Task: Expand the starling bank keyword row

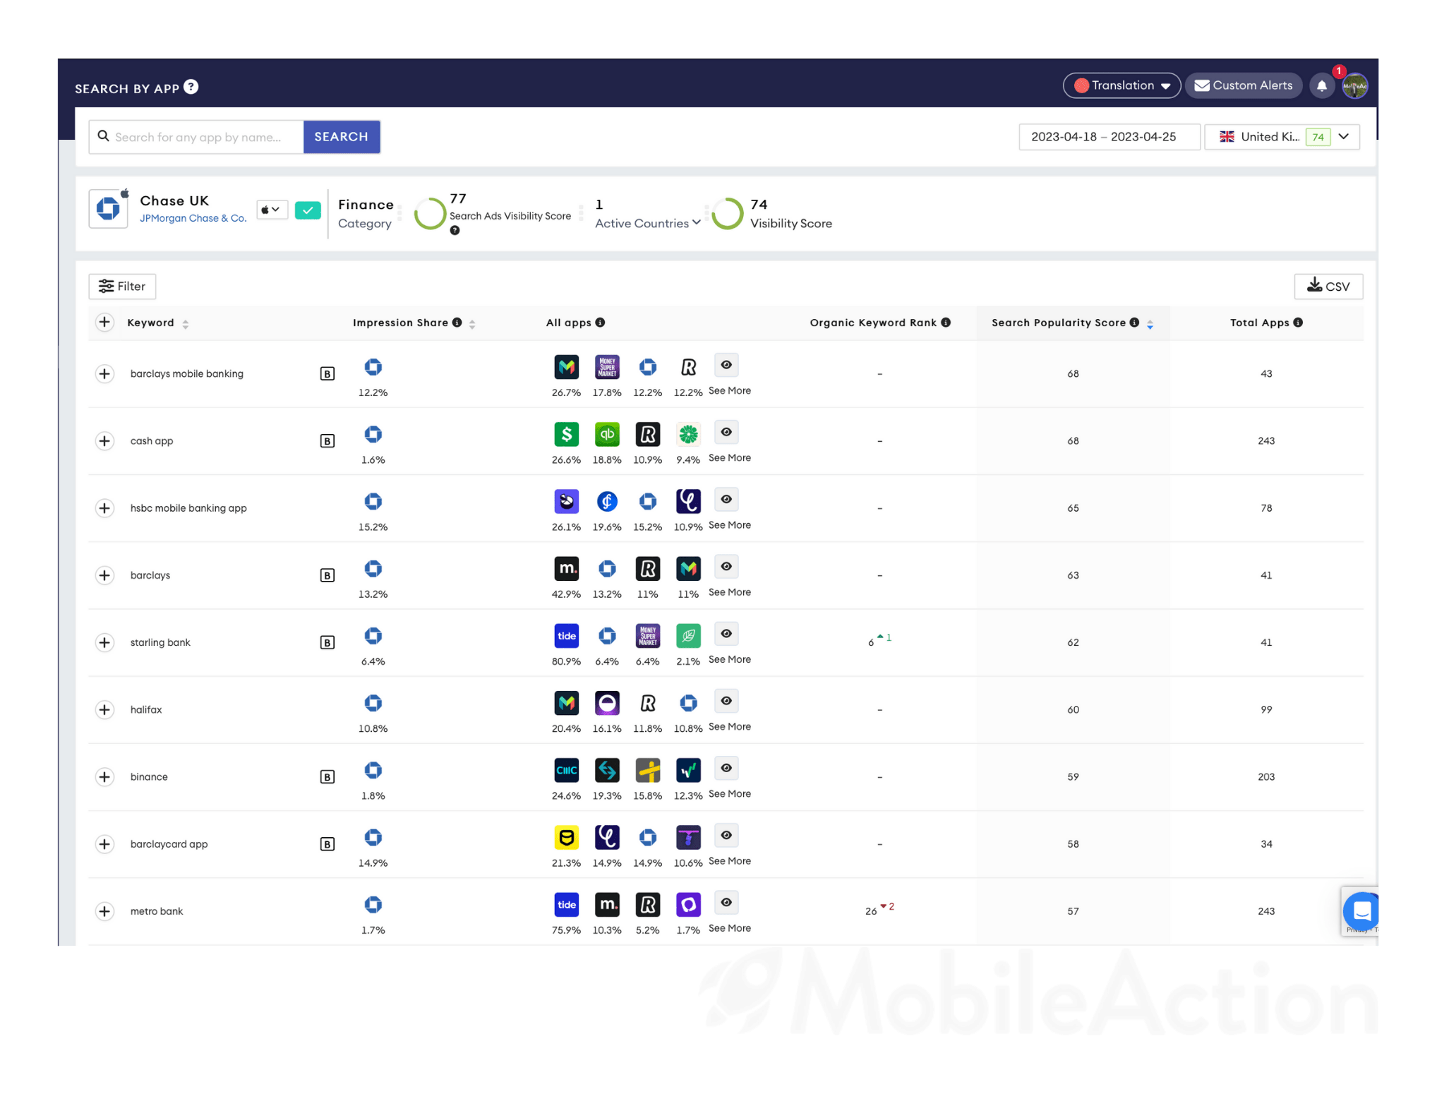Action: [104, 643]
